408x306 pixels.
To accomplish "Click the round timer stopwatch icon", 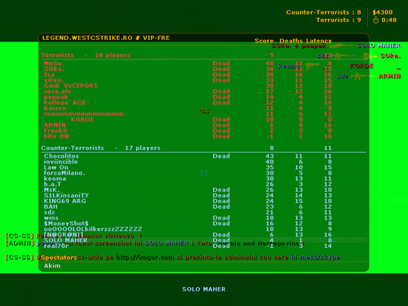I will pyautogui.click(x=375, y=20).
